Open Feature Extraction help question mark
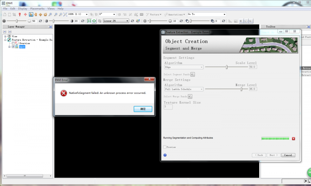This screenshot has width=311, height=186. pos(165,155)
